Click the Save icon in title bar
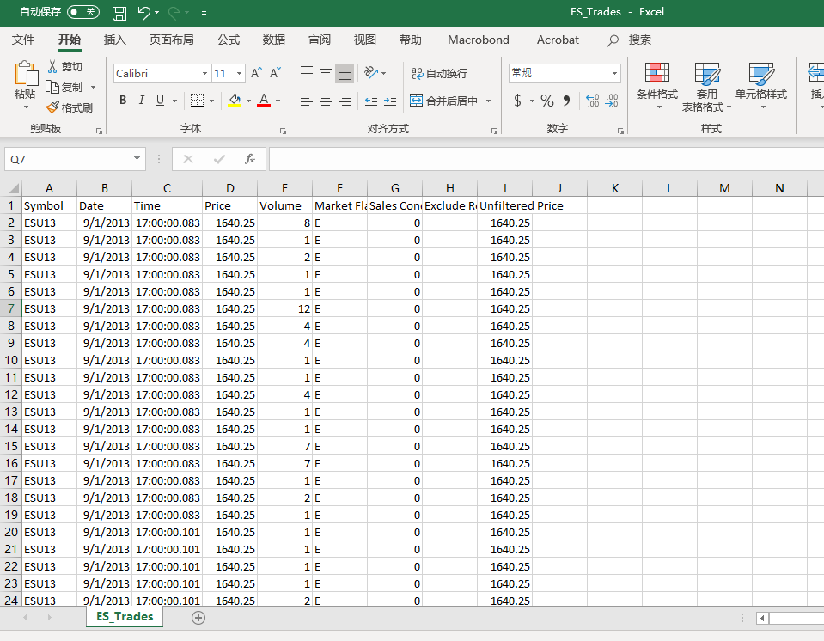The width and height of the screenshot is (824, 641). coord(119,13)
